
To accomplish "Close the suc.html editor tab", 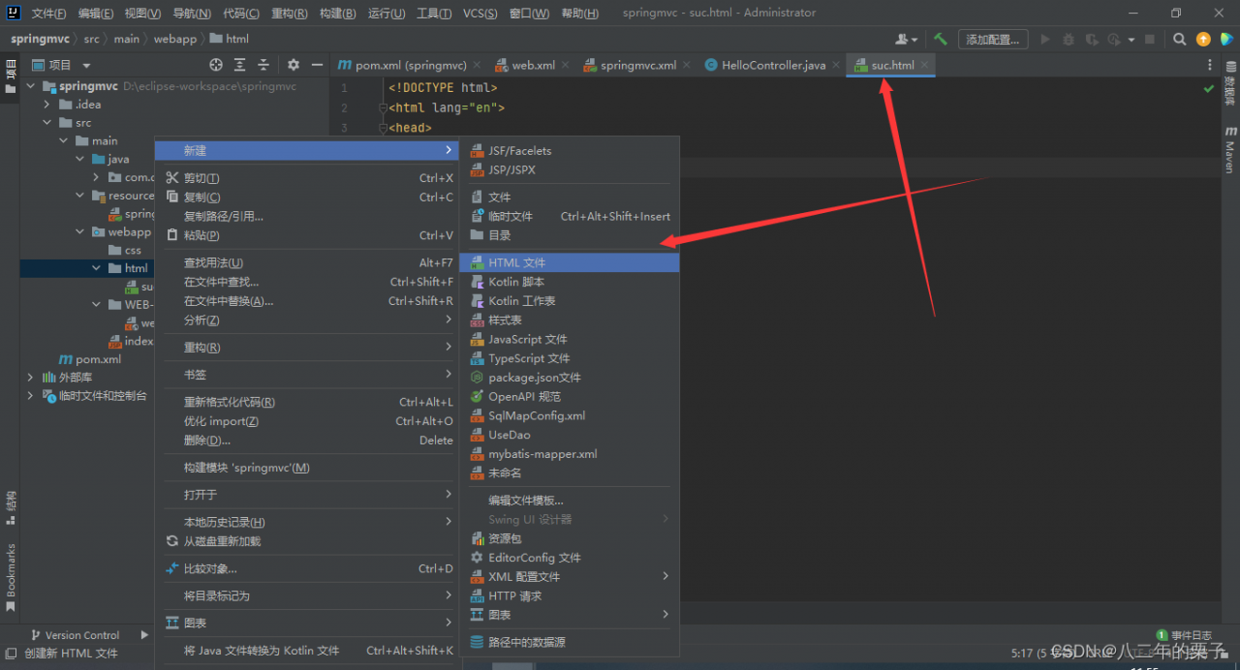I will coord(924,65).
